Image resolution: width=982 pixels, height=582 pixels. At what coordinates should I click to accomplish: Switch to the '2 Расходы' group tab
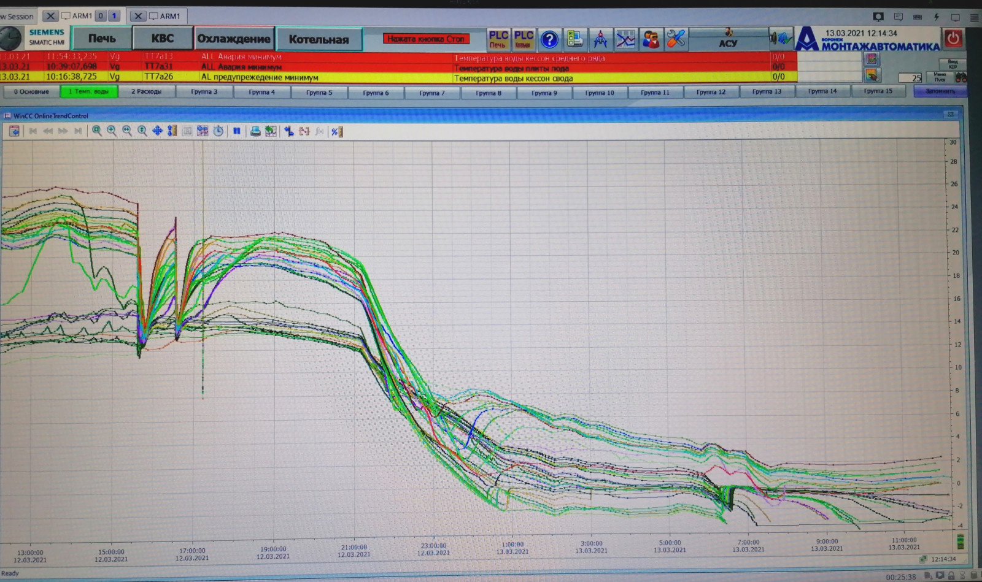146,92
